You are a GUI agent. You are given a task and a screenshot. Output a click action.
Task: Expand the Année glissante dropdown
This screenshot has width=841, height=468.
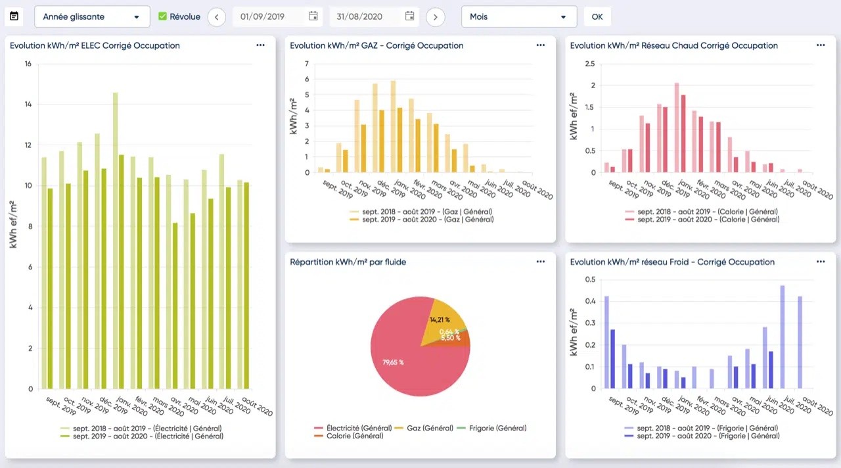[x=92, y=16]
